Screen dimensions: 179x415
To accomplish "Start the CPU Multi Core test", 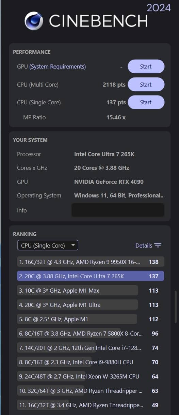I will (146, 85).
